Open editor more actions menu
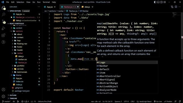This screenshot has width=183, height=103. click(180, 7)
